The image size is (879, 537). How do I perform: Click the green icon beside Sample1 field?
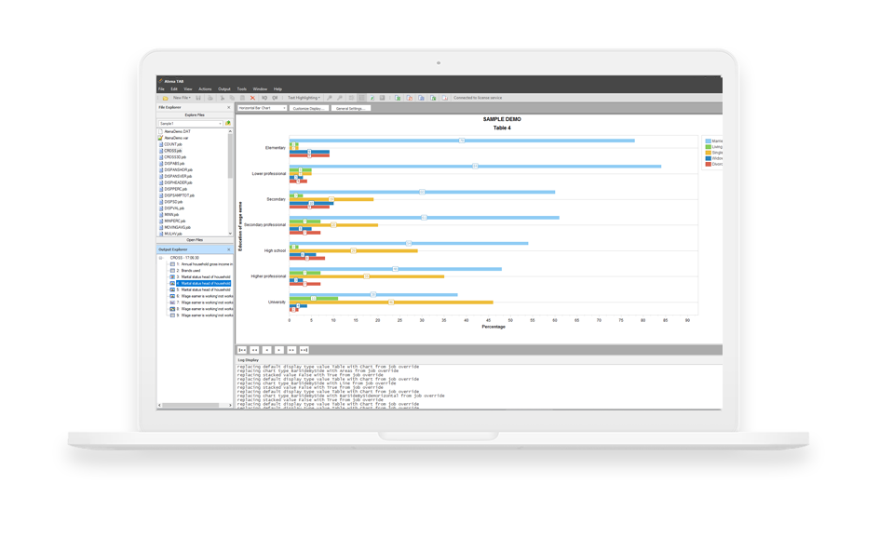[227, 123]
